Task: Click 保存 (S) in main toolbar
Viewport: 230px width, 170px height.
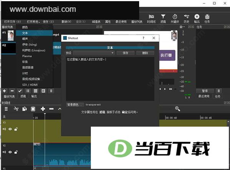Action: tap(48, 22)
